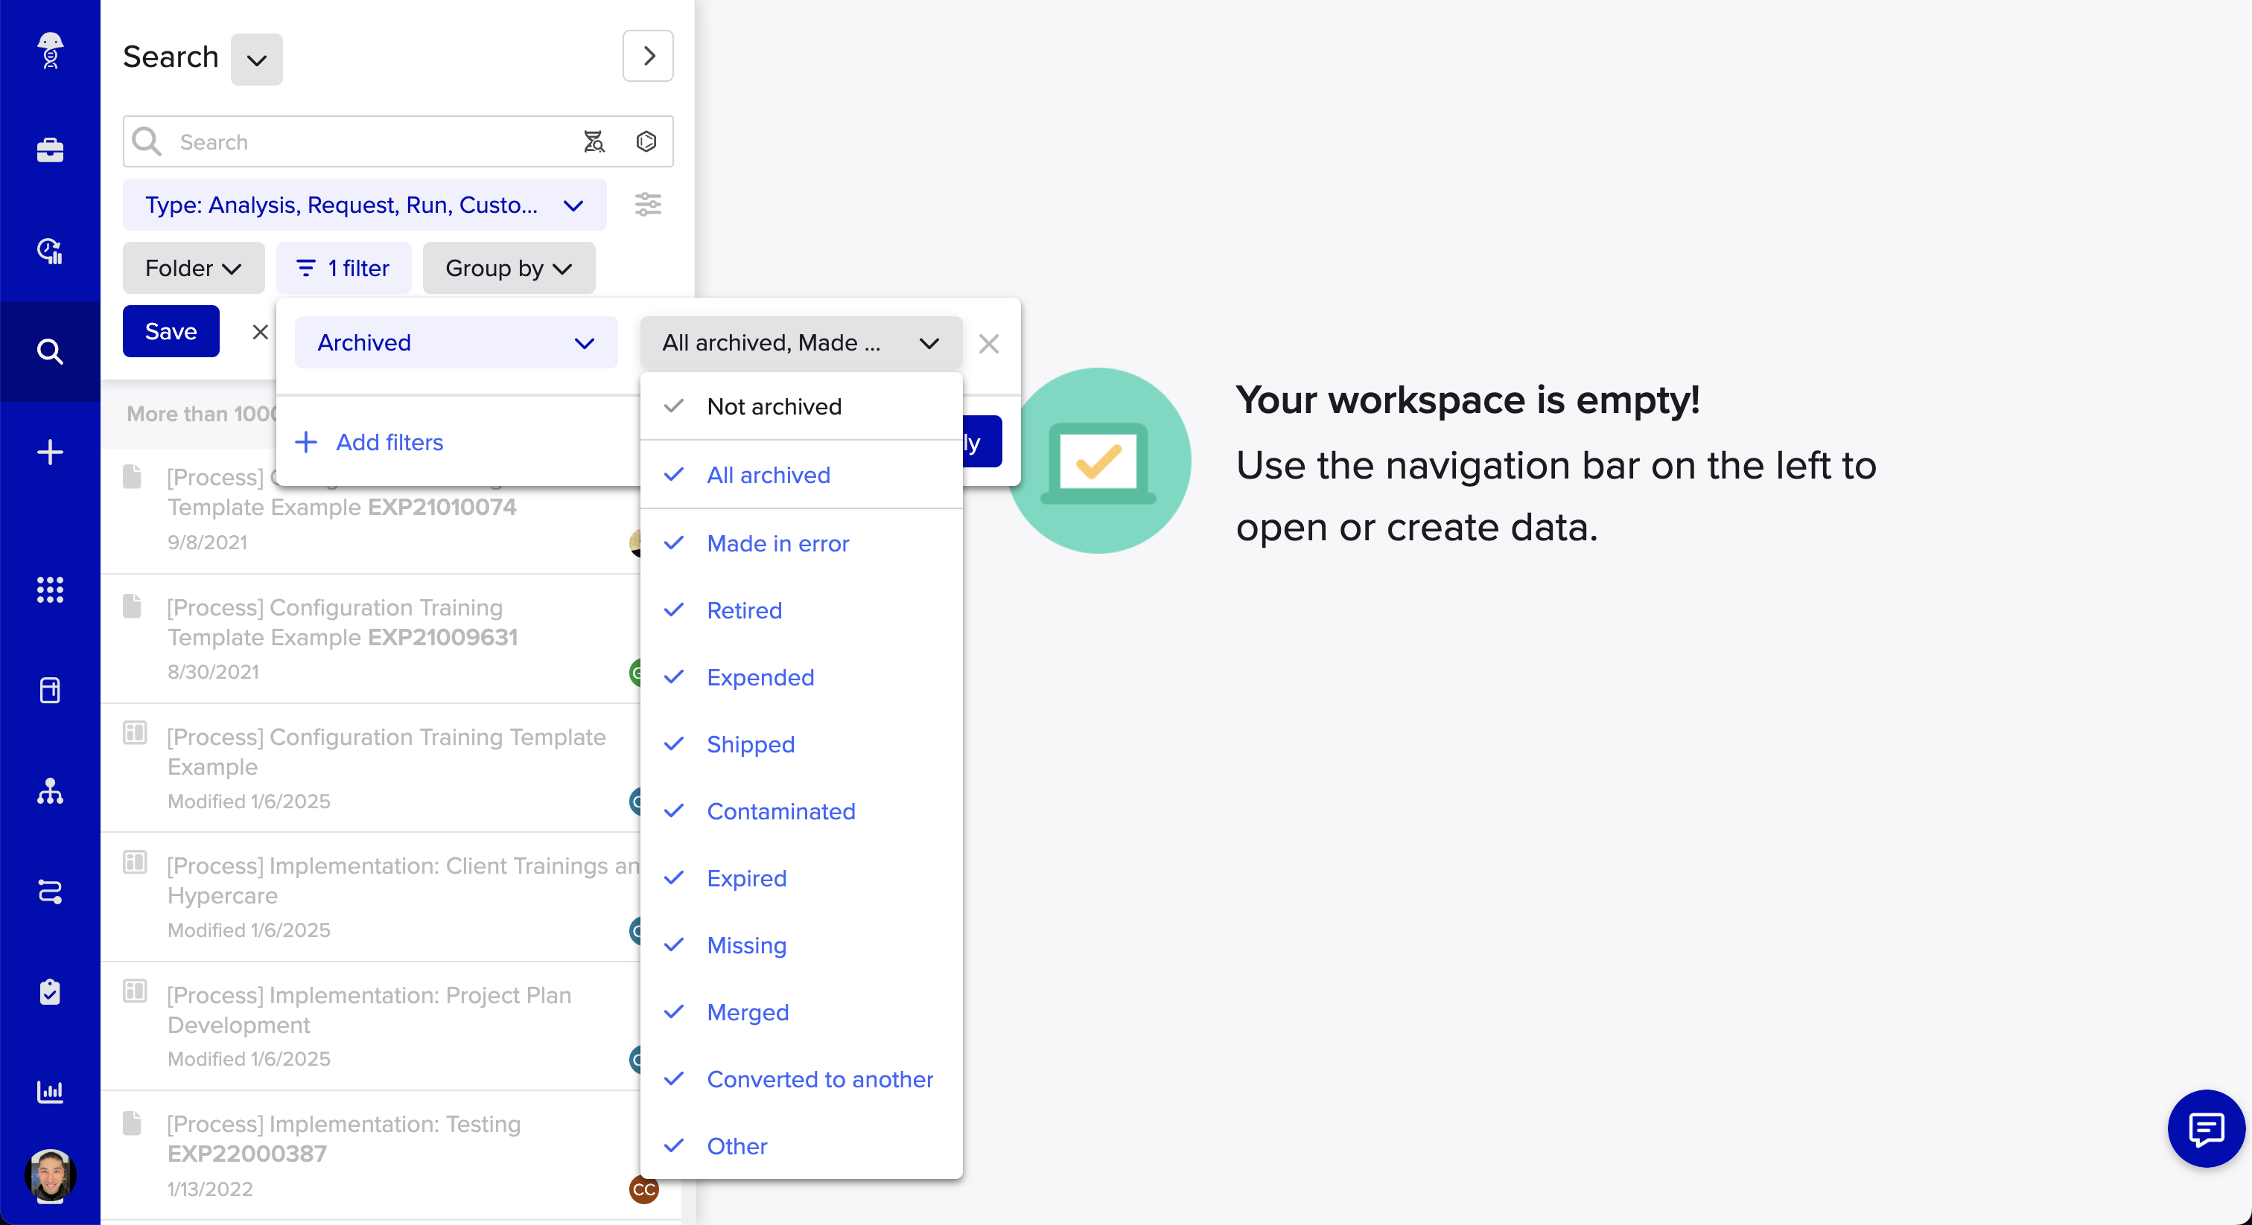Open the Folder dropdown
The width and height of the screenshot is (2252, 1225).
[193, 267]
